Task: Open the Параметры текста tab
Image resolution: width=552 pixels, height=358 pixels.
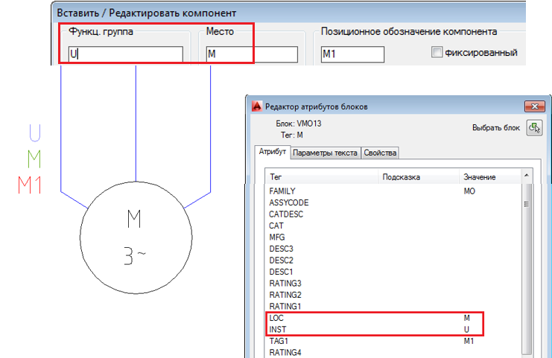Action: click(325, 153)
